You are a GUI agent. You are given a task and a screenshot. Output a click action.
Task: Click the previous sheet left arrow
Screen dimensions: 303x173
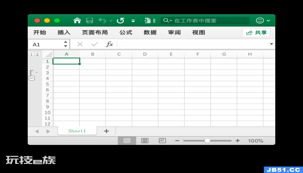click(x=37, y=131)
